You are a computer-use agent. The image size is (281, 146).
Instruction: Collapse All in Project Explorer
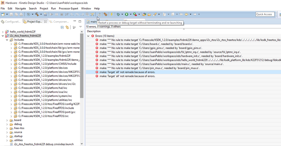pos(62,27)
